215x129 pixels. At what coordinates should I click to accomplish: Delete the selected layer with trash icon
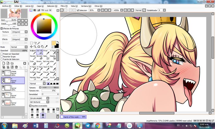(16, 67)
